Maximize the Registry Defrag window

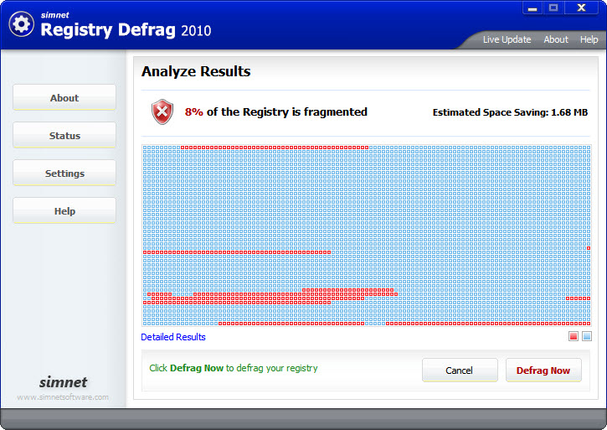click(x=553, y=8)
